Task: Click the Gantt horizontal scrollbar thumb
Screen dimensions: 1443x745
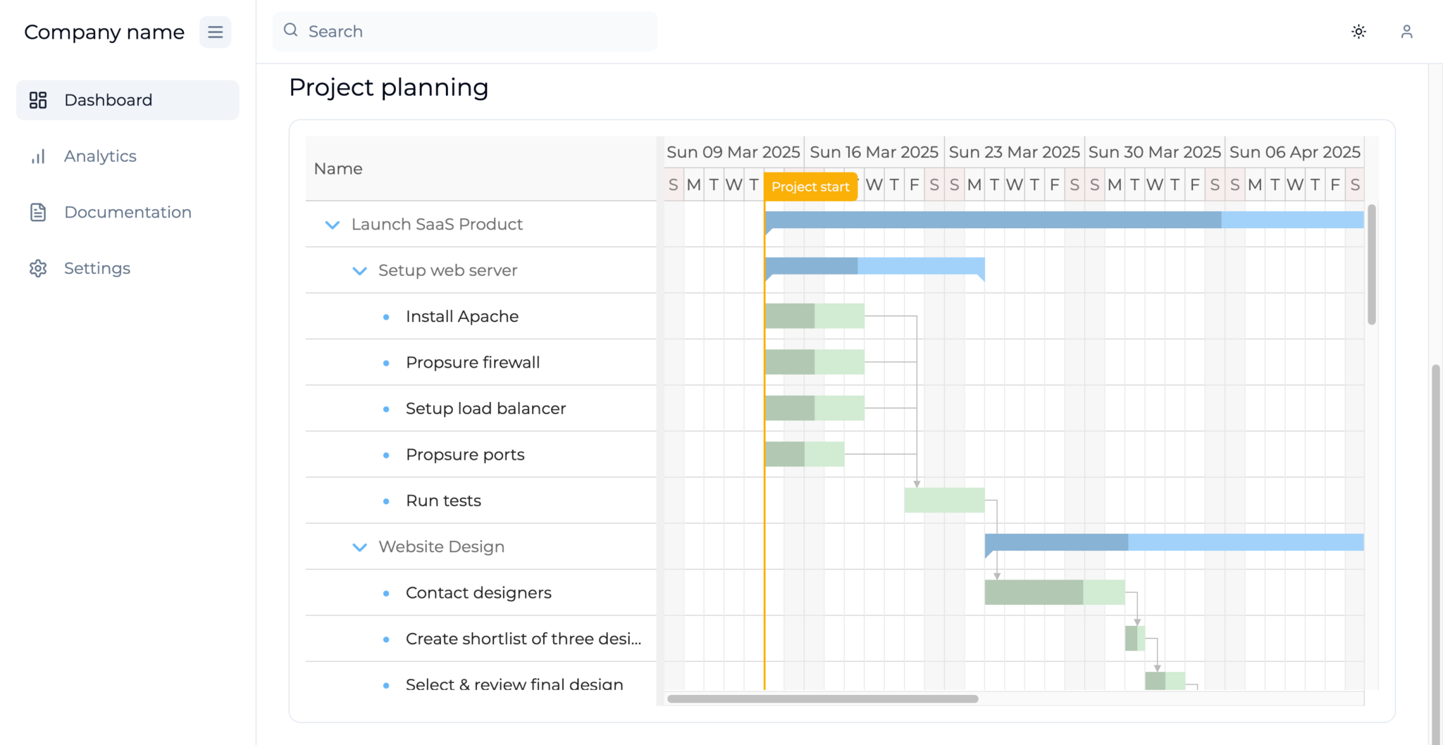Action: click(822, 699)
